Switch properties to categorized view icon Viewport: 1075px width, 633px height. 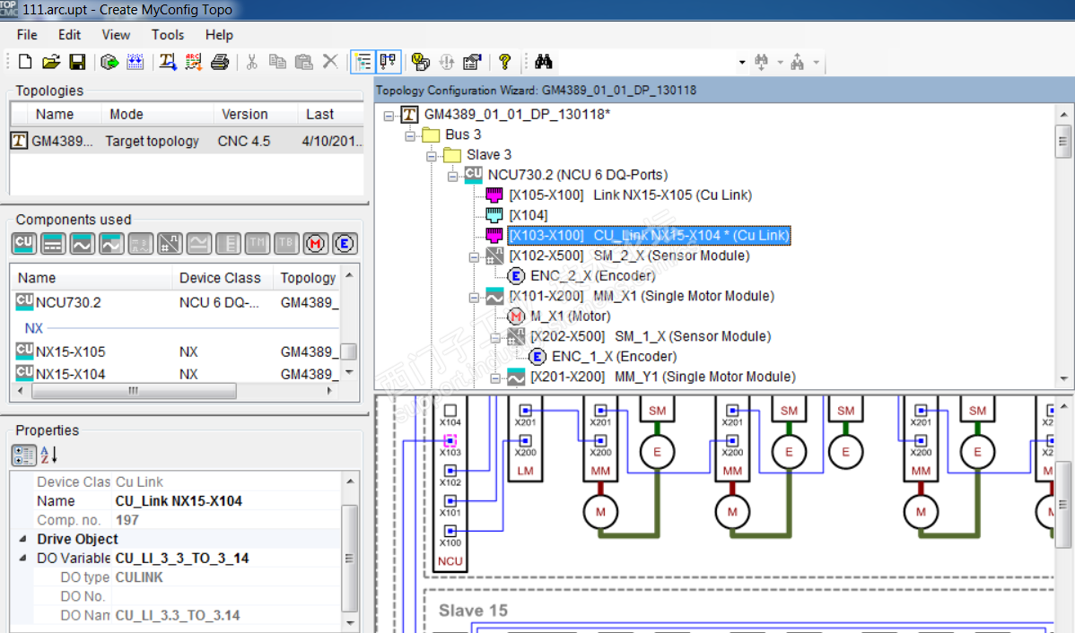[x=24, y=455]
